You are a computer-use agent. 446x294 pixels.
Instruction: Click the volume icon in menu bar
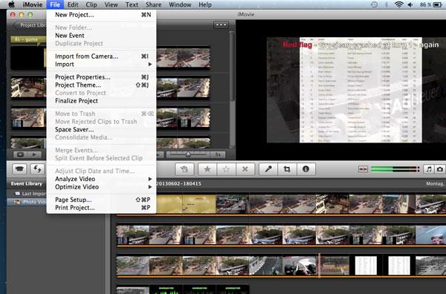pos(410,4)
